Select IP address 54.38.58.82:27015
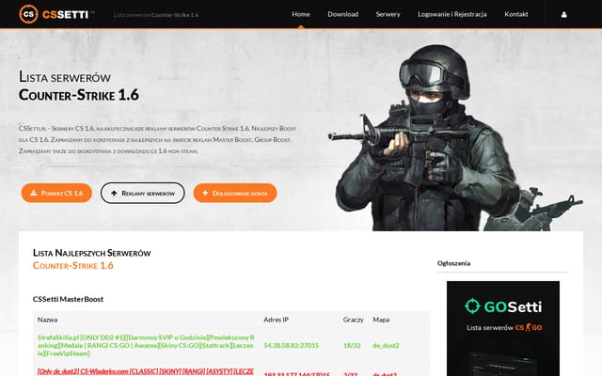This screenshot has height=376, width=602. coord(291,345)
